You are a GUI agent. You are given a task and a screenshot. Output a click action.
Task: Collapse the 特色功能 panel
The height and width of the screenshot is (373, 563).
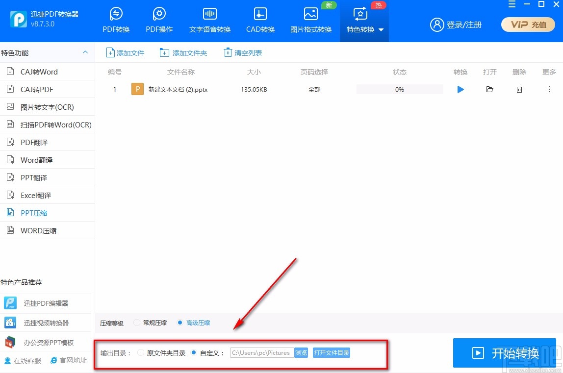85,52
